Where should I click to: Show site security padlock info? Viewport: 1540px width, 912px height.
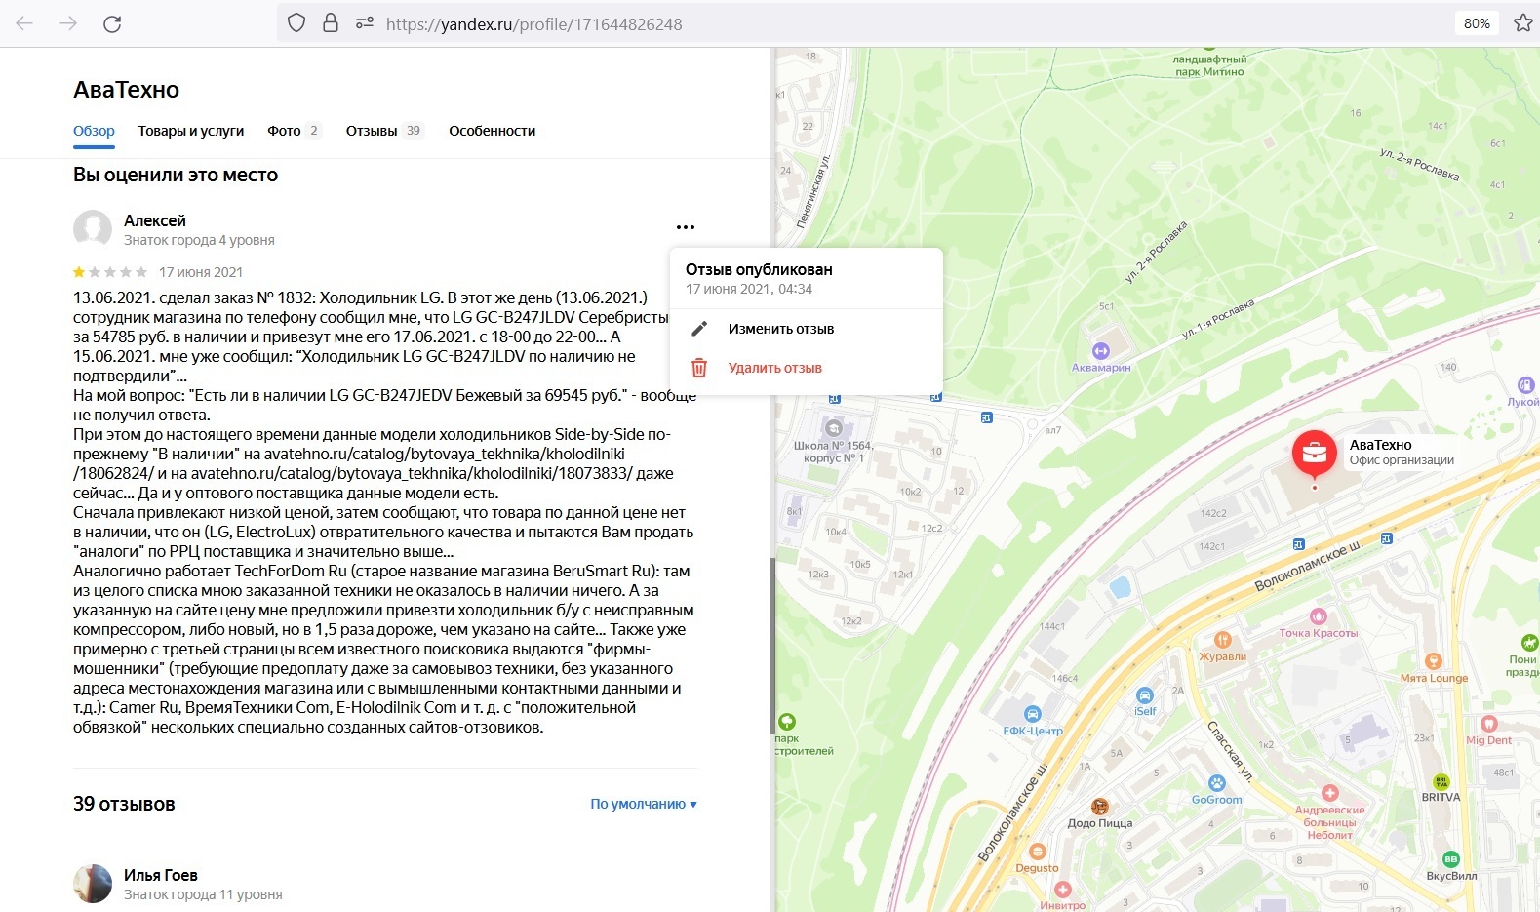click(x=331, y=23)
